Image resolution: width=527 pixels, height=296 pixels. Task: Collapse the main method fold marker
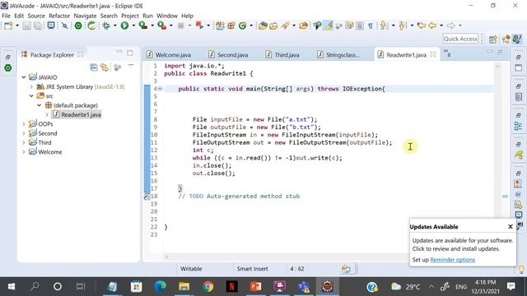point(160,89)
